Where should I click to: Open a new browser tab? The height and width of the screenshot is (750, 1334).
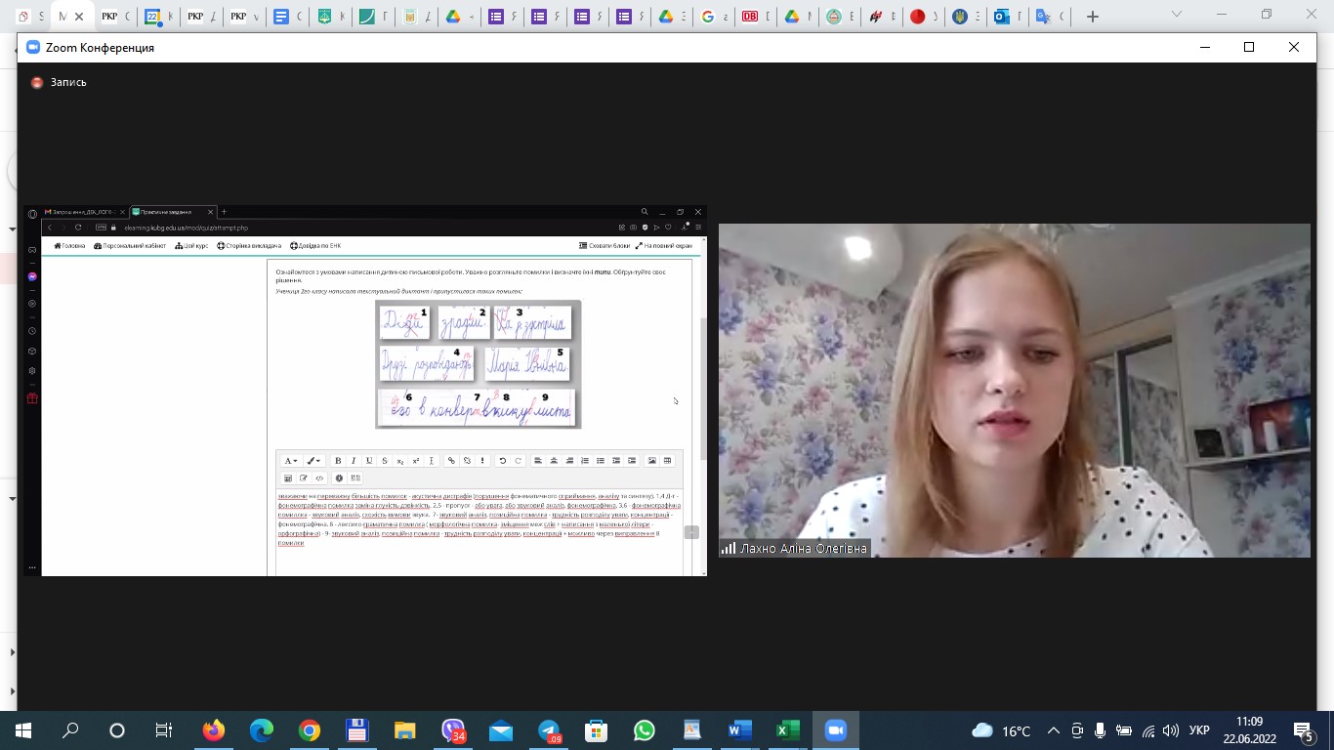coord(1093,17)
